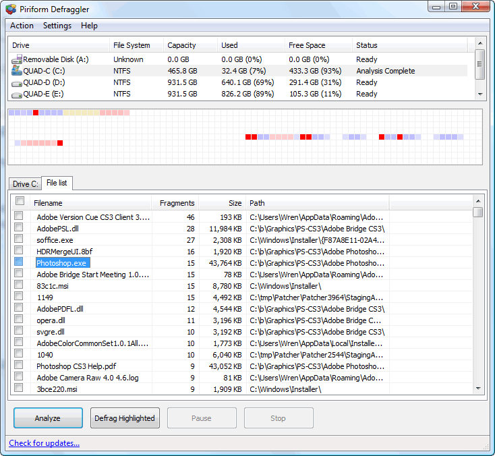This screenshot has height=456, width=495.
Task: Sort file list by Size column
Action: tap(223, 203)
